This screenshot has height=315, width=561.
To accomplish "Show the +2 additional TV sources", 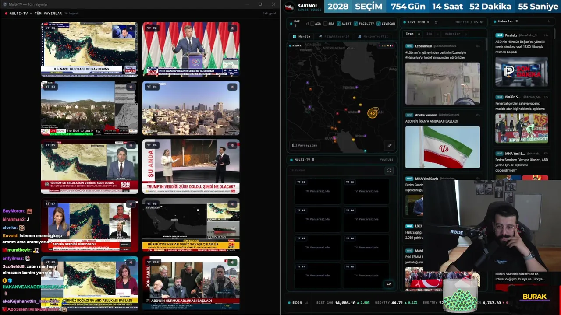I will 389,284.
